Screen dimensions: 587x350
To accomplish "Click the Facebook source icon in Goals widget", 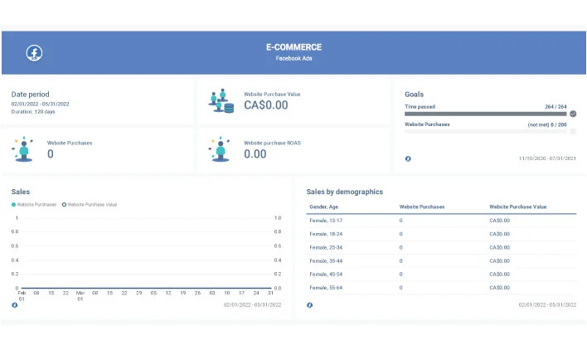I will [x=407, y=158].
